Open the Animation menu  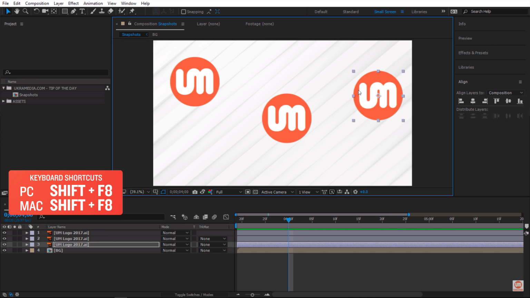tap(93, 3)
